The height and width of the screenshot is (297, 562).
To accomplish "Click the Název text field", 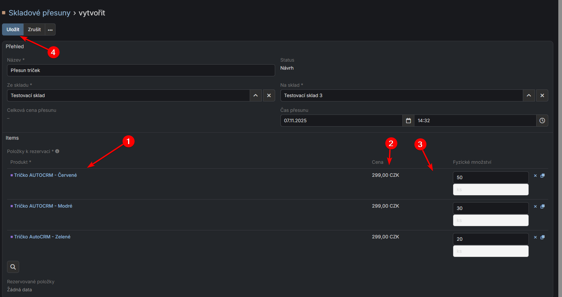I will pyautogui.click(x=141, y=70).
